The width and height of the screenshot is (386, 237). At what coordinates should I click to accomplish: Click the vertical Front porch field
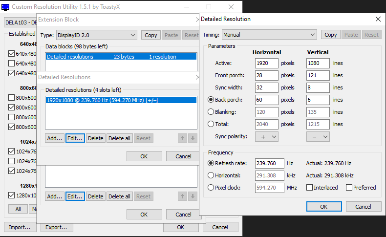(318, 75)
